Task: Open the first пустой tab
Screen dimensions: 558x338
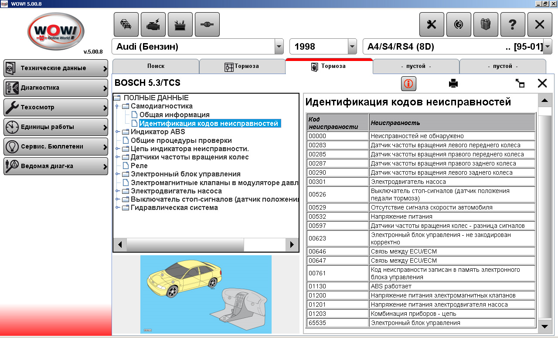Action: (416, 66)
